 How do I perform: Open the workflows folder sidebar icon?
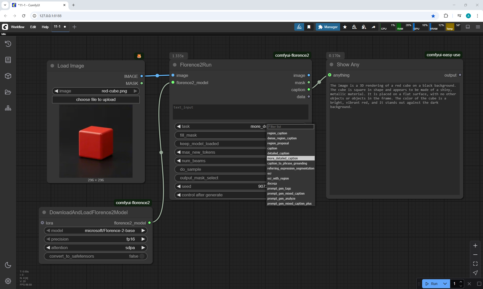(8, 92)
